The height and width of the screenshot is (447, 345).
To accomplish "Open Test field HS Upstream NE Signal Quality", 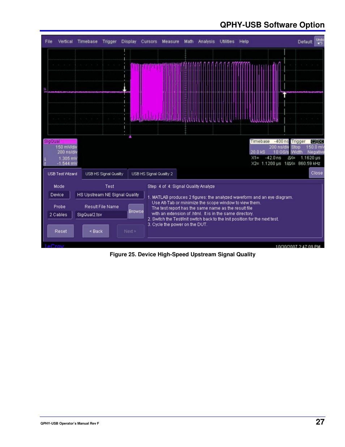I will [x=110, y=195].
